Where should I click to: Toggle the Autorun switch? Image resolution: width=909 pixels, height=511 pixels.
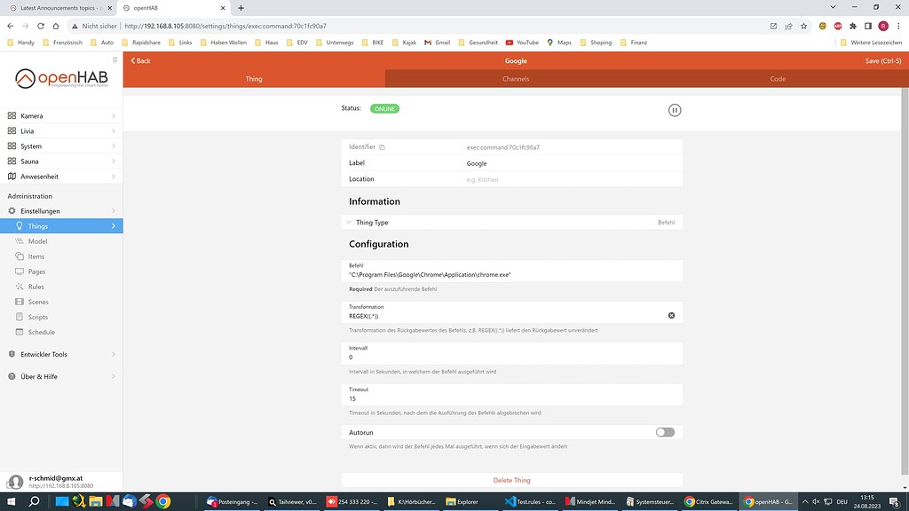(663, 432)
